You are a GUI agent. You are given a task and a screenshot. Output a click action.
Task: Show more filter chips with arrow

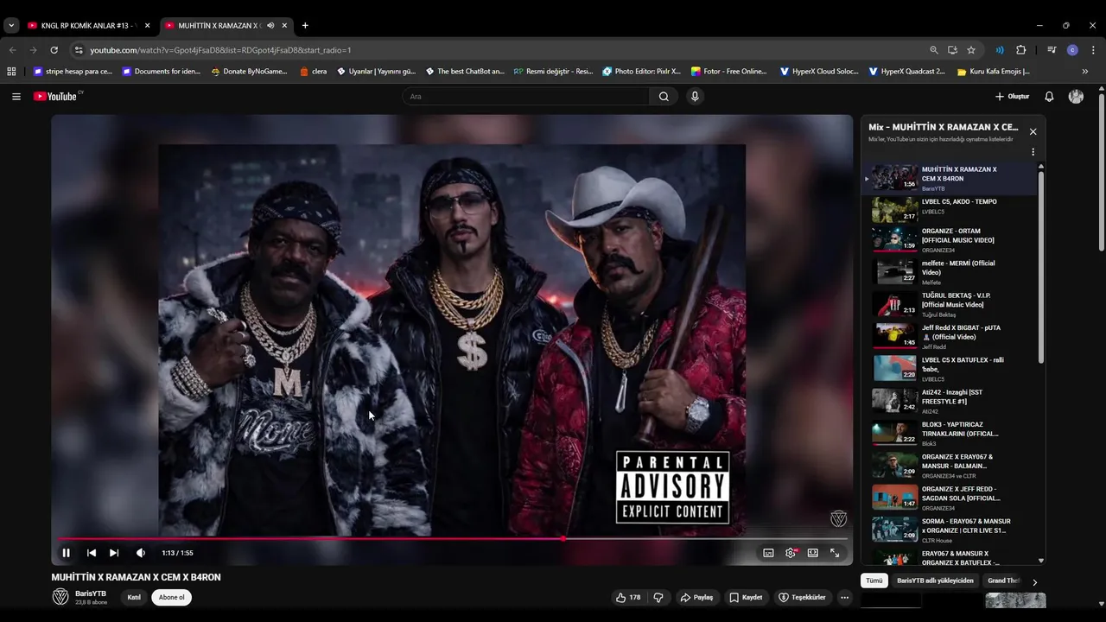(x=1034, y=582)
